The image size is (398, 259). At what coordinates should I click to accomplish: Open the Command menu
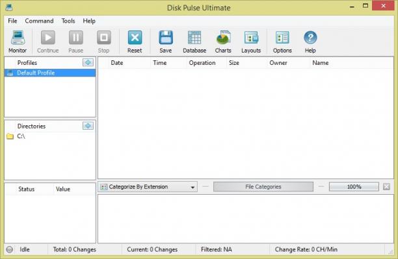[x=39, y=21]
